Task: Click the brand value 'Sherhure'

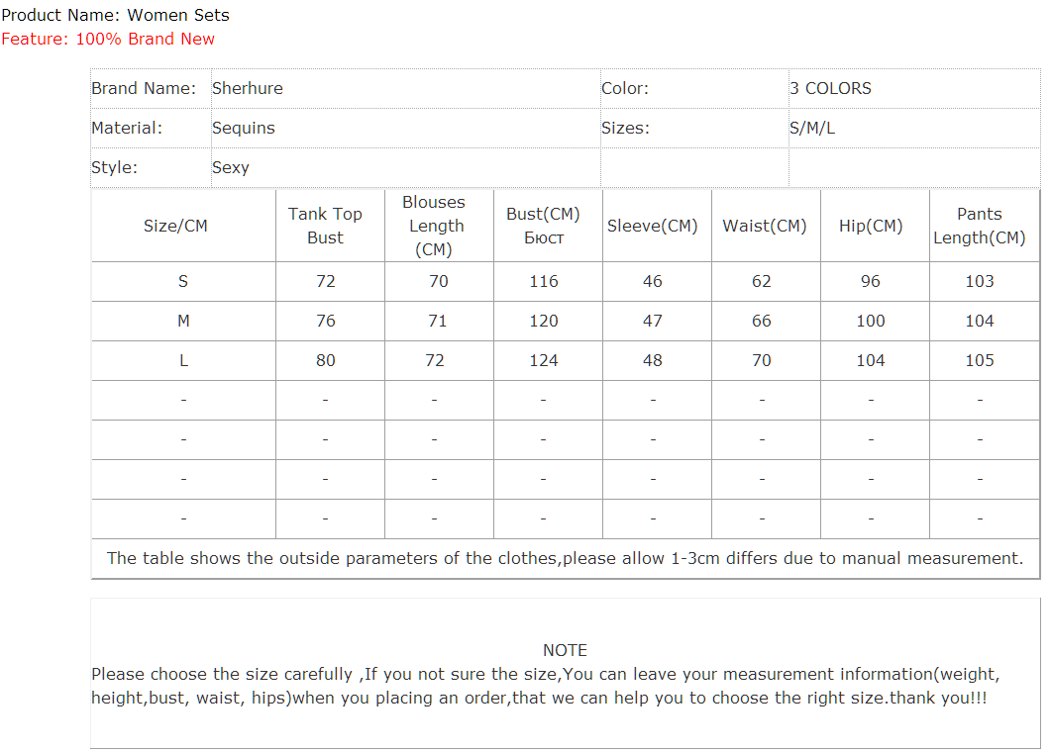Action: [248, 88]
